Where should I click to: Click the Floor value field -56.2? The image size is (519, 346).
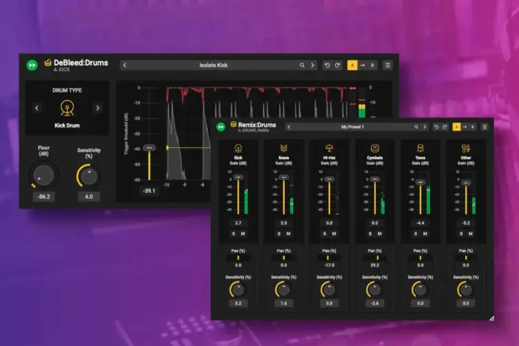[44, 197]
